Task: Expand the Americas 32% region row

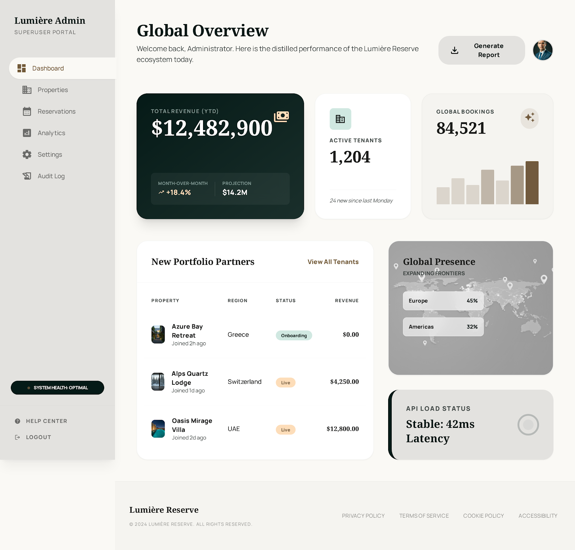Action: click(x=443, y=327)
